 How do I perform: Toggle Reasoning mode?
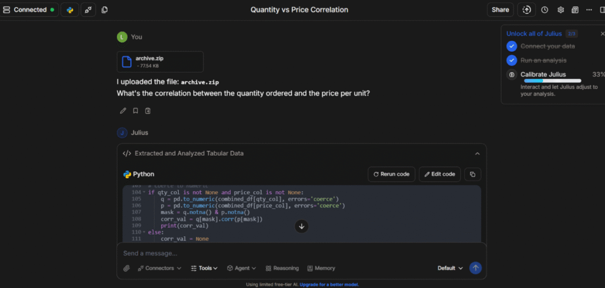(282, 268)
